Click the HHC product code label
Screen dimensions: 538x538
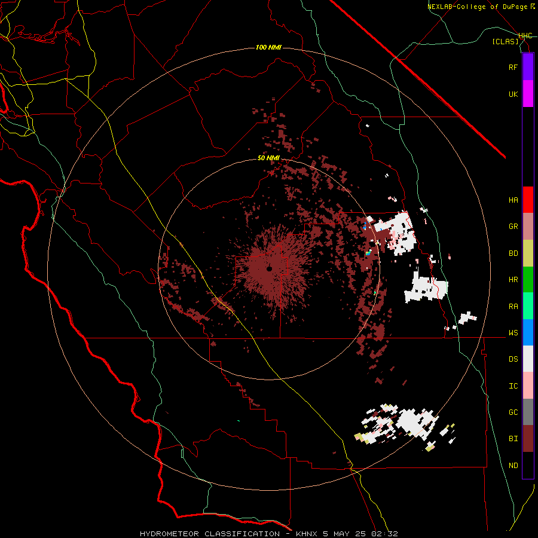coord(525,36)
